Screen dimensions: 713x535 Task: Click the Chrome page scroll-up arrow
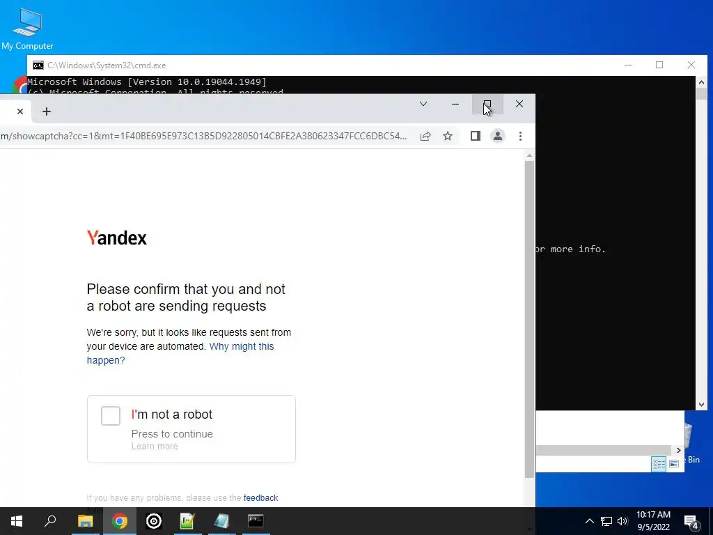(x=529, y=155)
